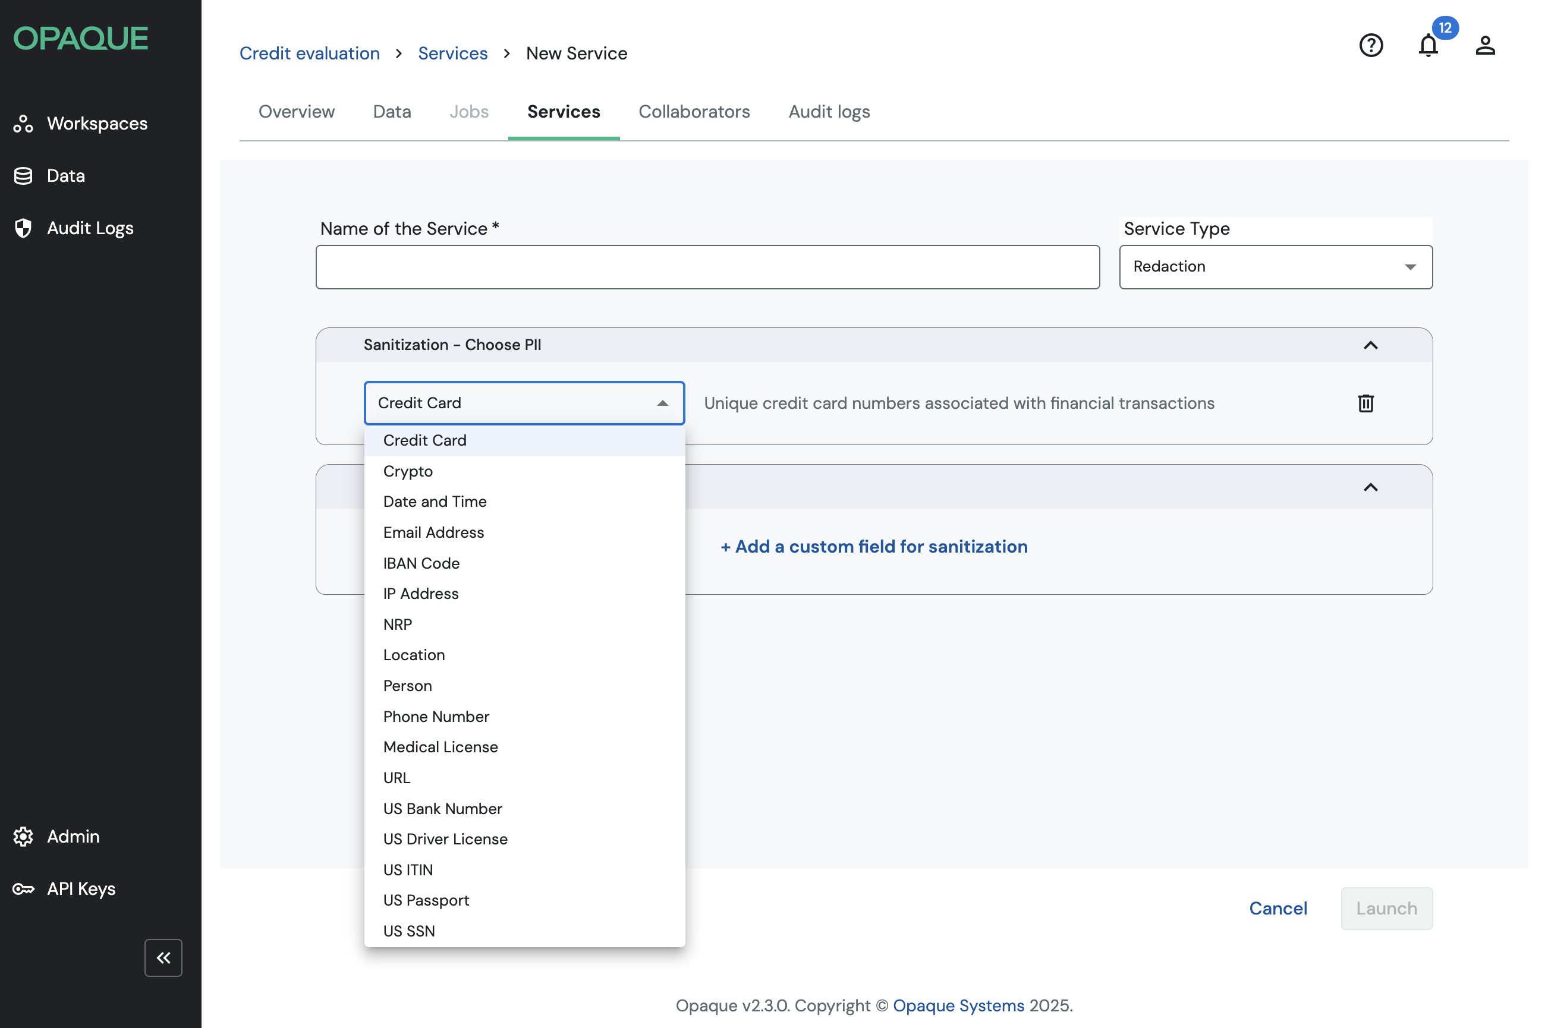Open notifications bell with 12 badge
This screenshot has width=1545, height=1028.
coord(1428,45)
